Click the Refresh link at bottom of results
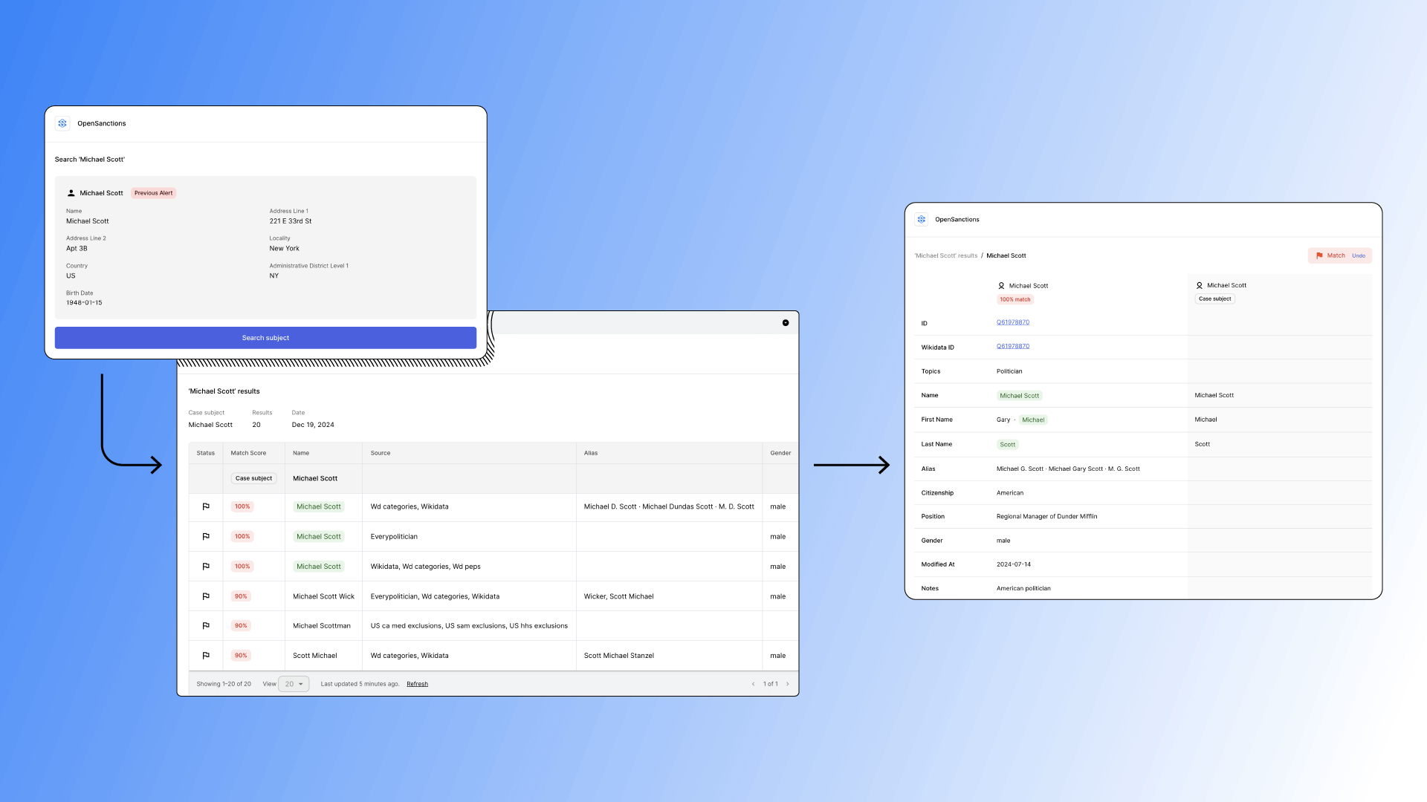Viewport: 1427px width, 802px height. [x=416, y=683]
